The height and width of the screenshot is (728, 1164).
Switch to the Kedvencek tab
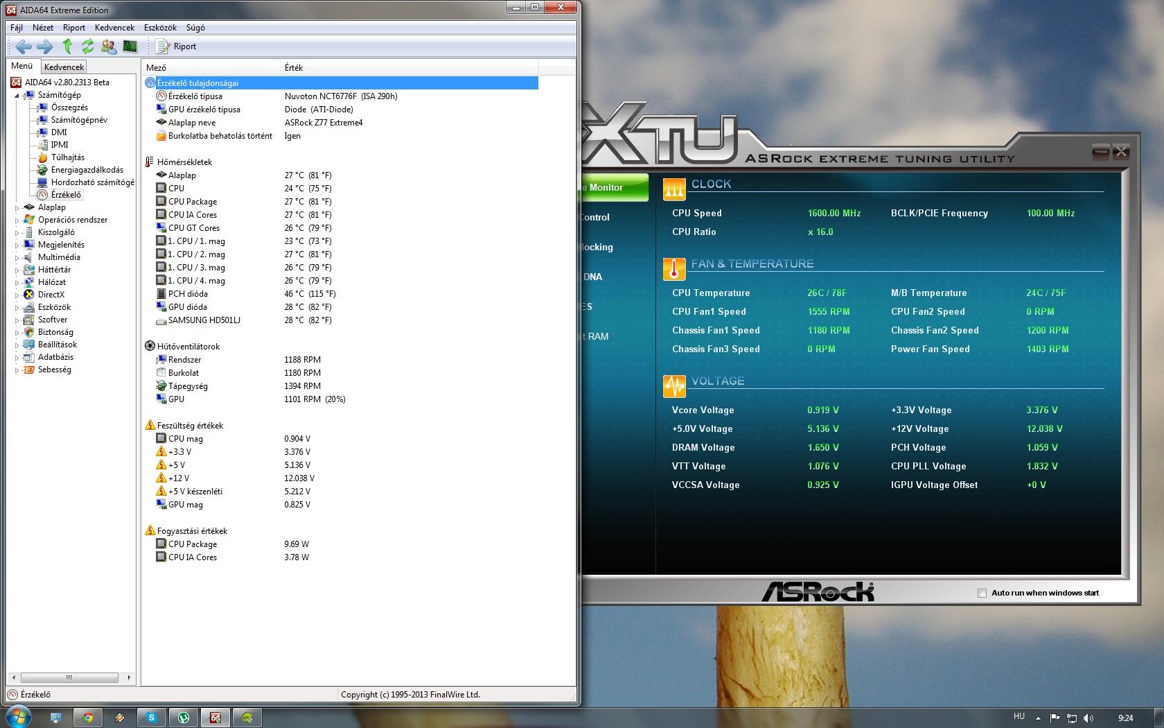pos(64,67)
